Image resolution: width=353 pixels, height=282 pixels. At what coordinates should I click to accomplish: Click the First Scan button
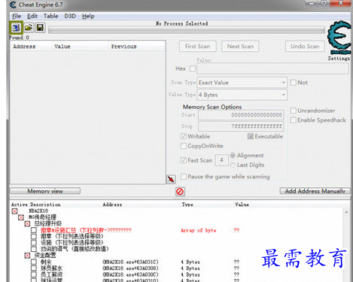197,47
